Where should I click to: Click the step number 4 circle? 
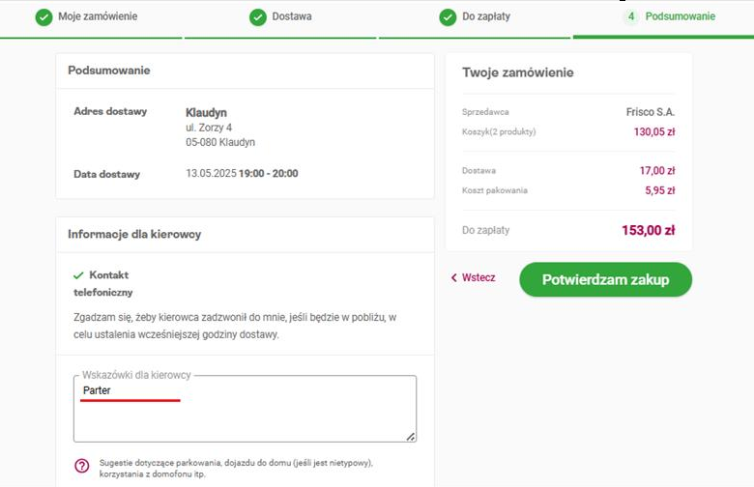(631, 17)
